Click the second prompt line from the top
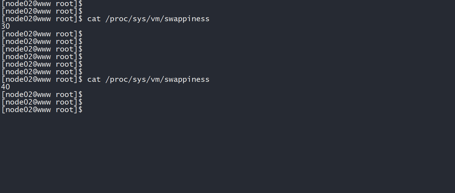455x193 pixels. pyautogui.click(x=42, y=11)
